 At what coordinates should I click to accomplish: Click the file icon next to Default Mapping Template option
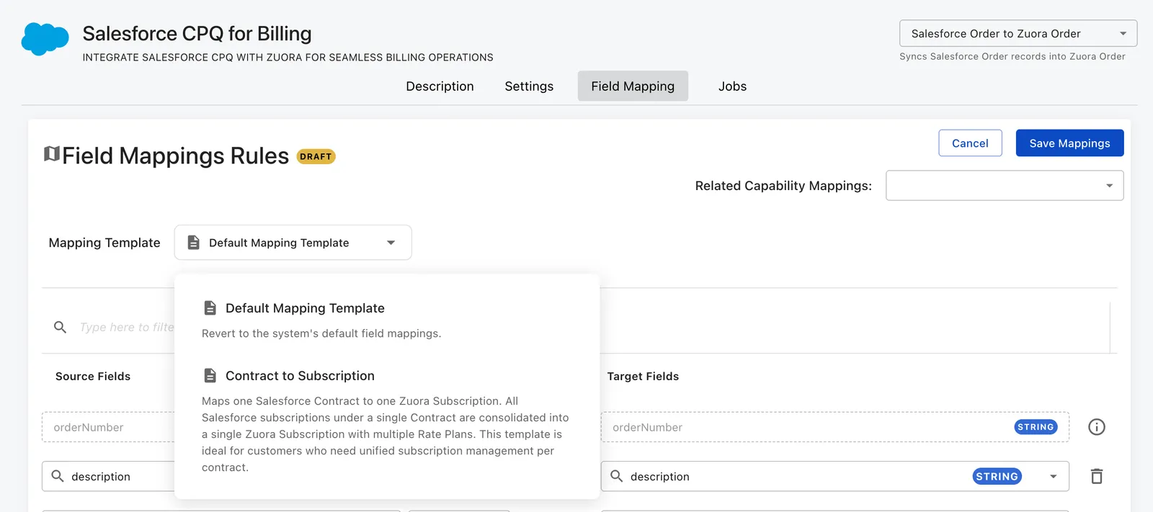(210, 308)
